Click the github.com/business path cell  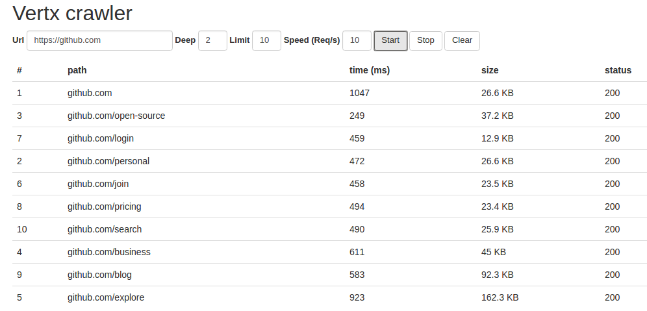[109, 252]
